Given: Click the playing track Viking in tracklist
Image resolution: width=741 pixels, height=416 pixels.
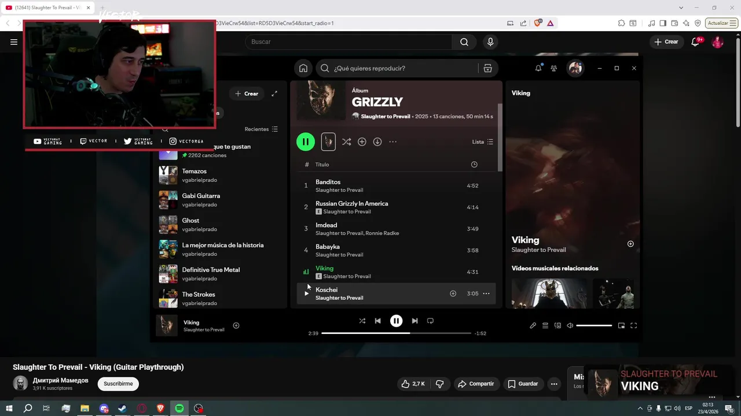Looking at the screenshot, I should [397, 272].
